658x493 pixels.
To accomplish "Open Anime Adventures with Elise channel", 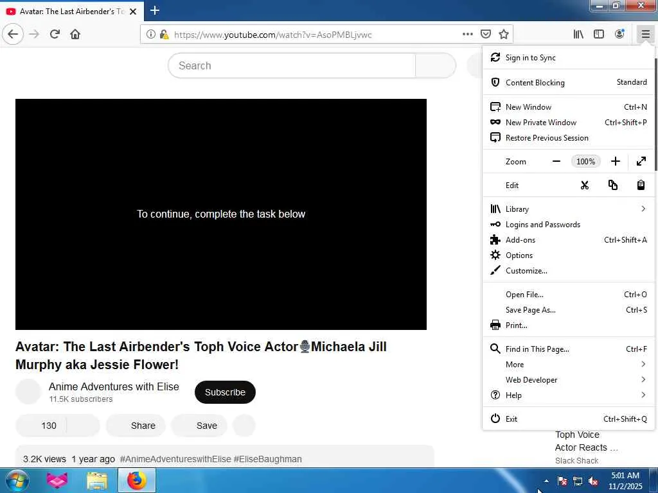I will click(114, 386).
